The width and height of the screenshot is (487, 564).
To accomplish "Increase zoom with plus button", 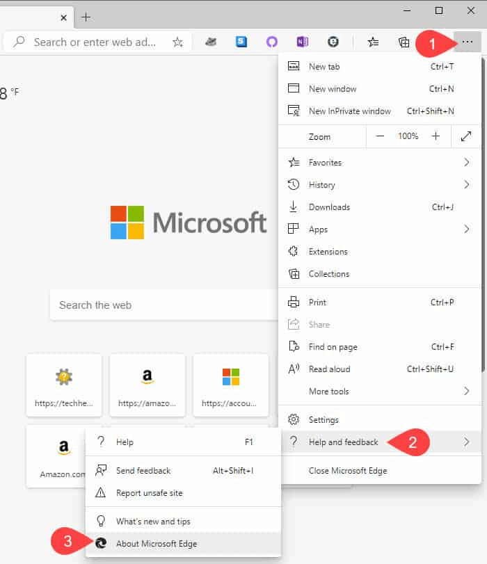I will click(x=436, y=136).
